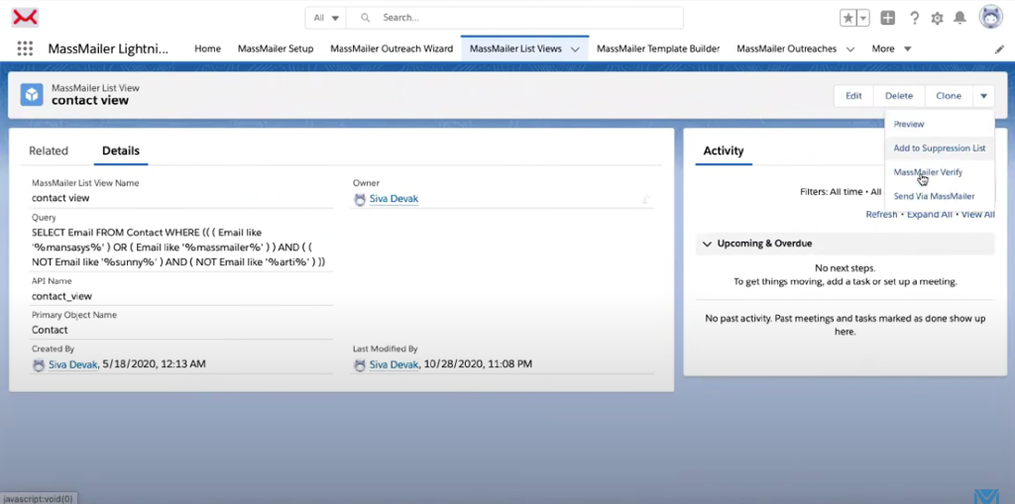Open the user profile avatar

click(990, 17)
